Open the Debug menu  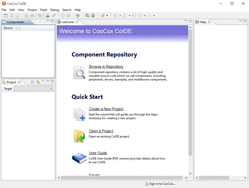tap(55, 10)
